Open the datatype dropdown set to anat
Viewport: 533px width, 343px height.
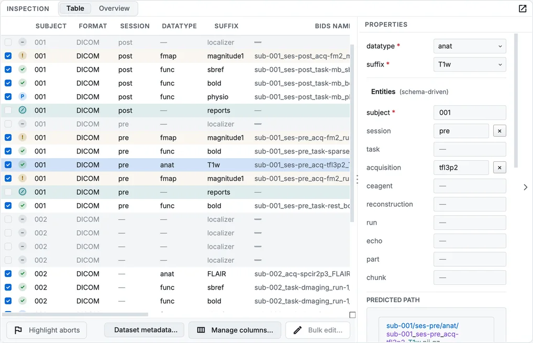coord(470,46)
